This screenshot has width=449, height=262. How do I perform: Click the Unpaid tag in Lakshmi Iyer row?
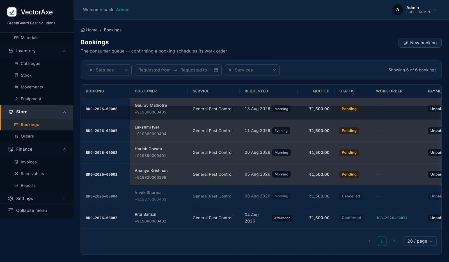(x=435, y=131)
